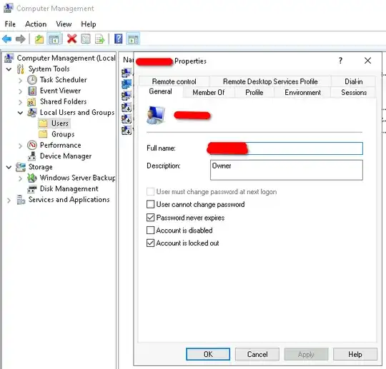
Task: Collapse the System Tools node
Action: pyautogui.click(x=9, y=69)
